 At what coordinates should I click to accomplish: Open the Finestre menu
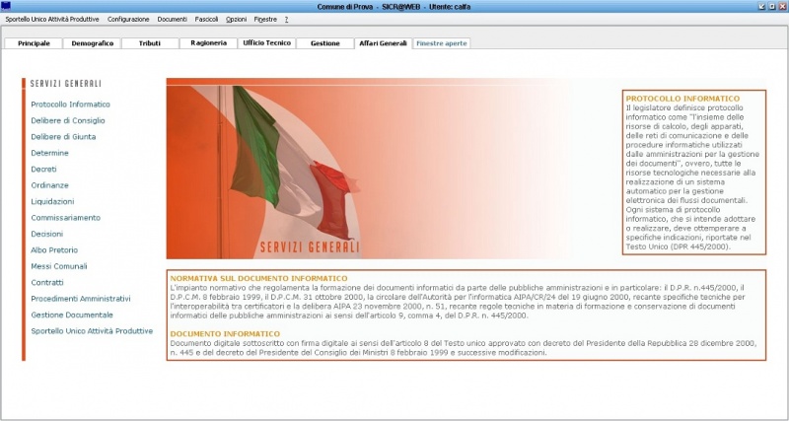(265, 19)
